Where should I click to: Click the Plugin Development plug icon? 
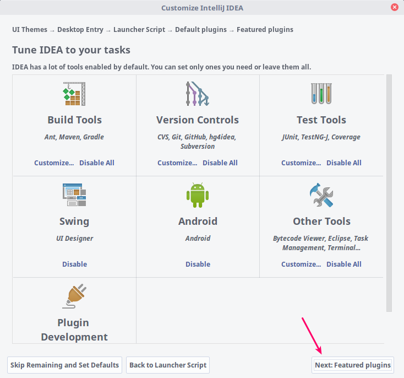click(74, 296)
